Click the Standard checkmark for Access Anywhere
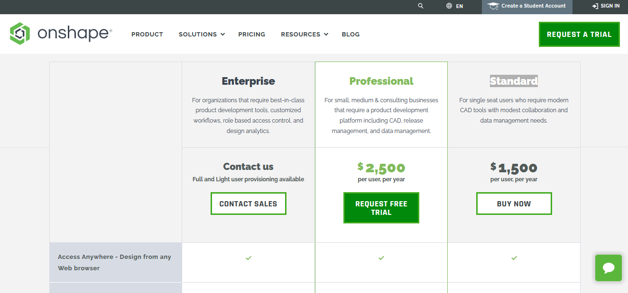This screenshot has width=628, height=293. [x=514, y=258]
